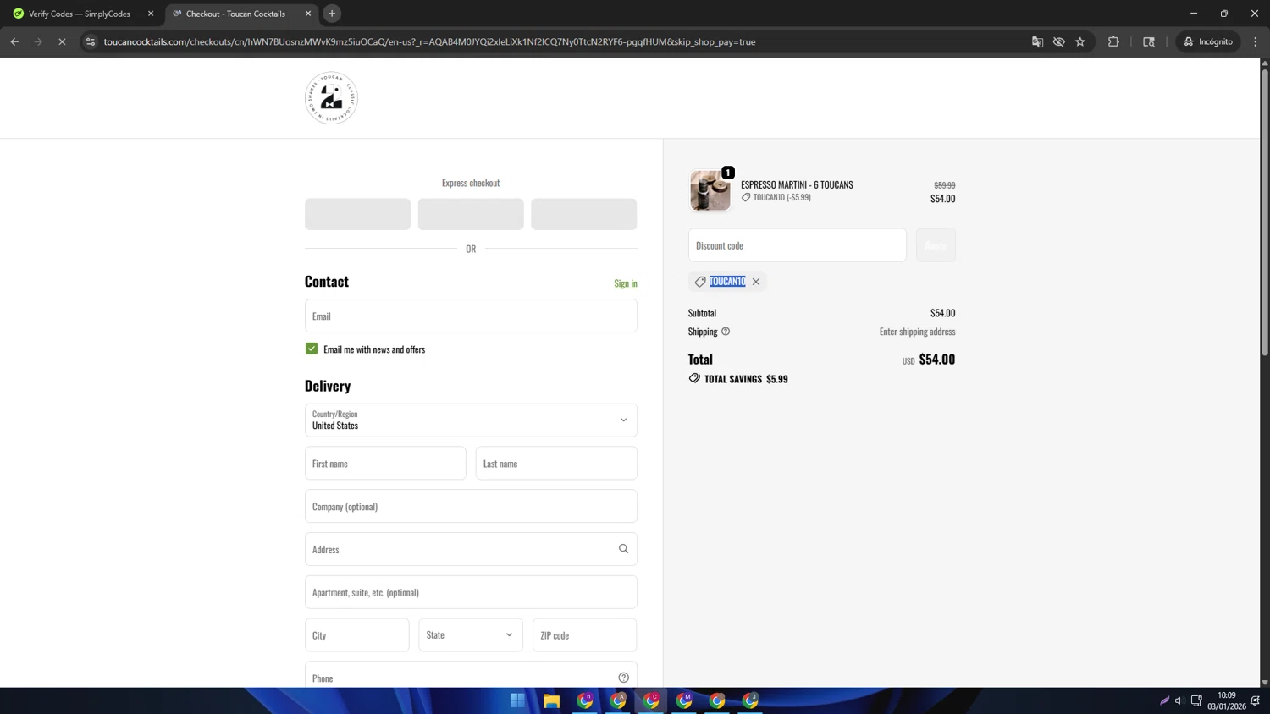Click the Company (optional) field
The image size is (1270, 714).
(x=471, y=506)
